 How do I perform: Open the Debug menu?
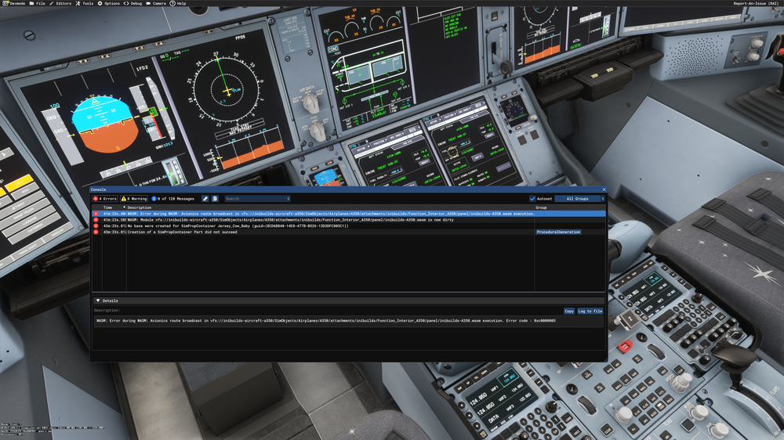pos(132,3)
